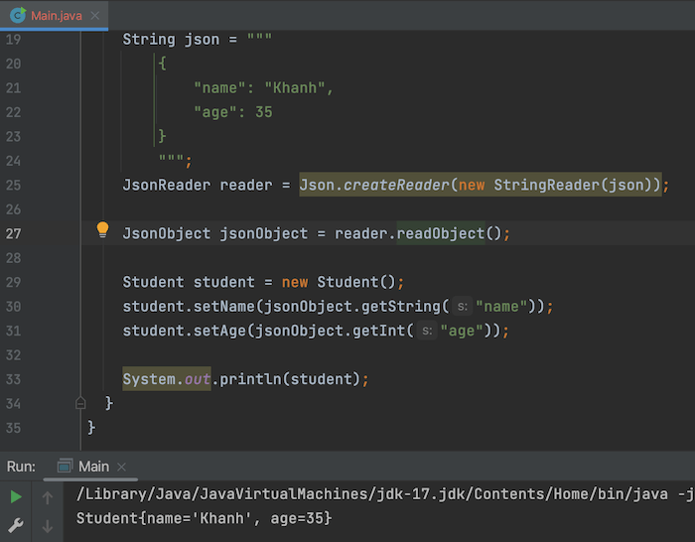Click the yellow lightbulb quick-fix icon
The height and width of the screenshot is (542, 695).
pos(102,229)
